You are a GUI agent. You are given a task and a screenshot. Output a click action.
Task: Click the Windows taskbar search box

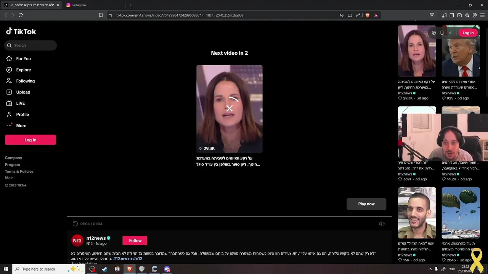click(x=49, y=269)
